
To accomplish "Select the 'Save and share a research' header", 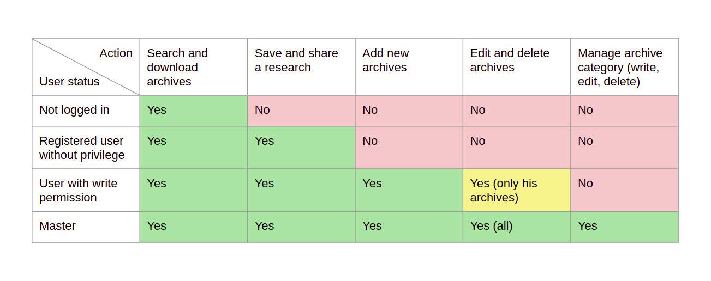I will 301,67.
